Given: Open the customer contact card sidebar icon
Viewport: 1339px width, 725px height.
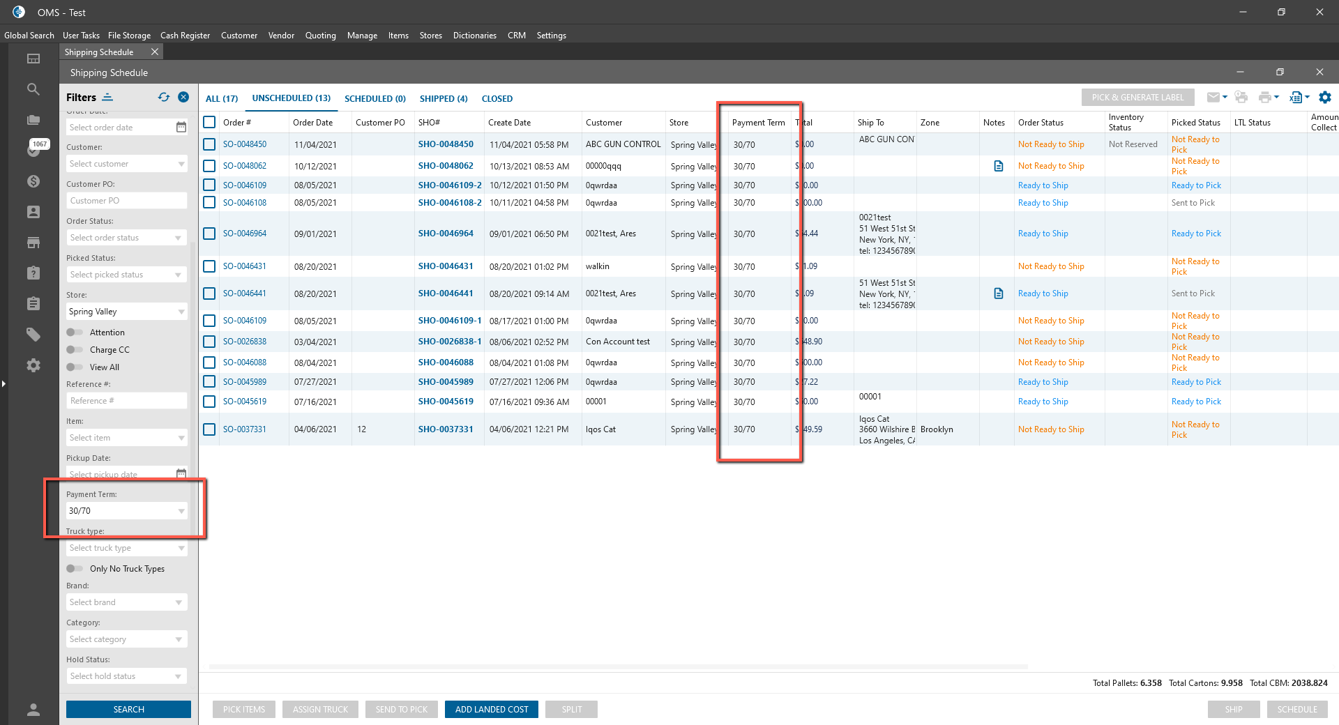Looking at the screenshot, I should pyautogui.click(x=33, y=212).
